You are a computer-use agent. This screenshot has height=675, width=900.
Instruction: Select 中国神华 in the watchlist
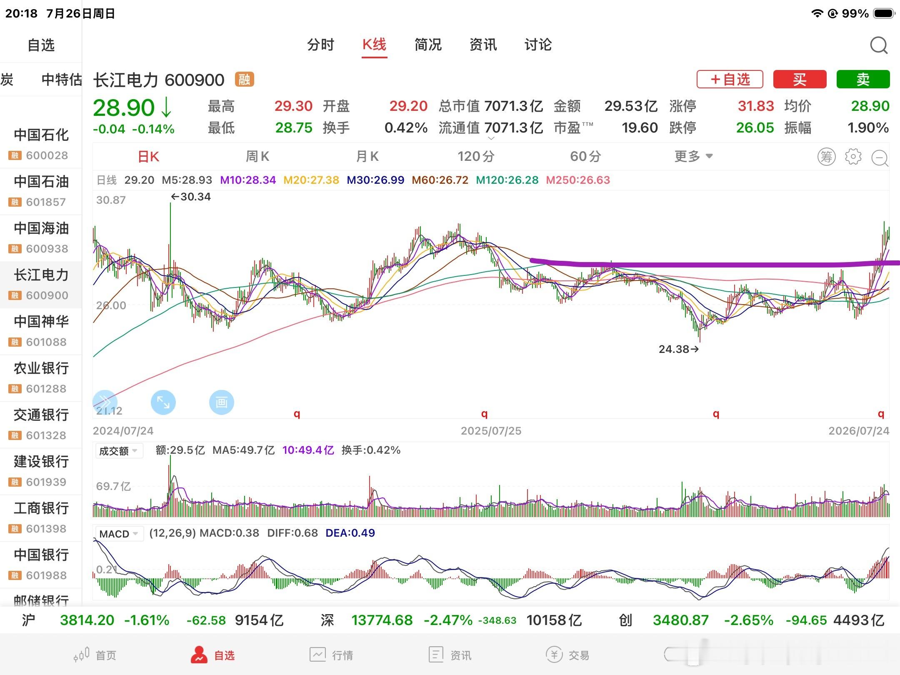pyautogui.click(x=41, y=331)
